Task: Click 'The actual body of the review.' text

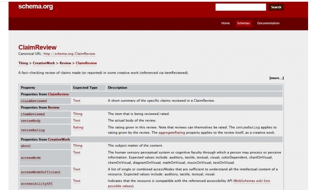Action: 132,120
